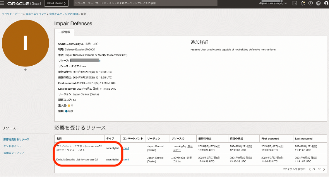Open the redacted リソース user link

[x=85, y=61]
